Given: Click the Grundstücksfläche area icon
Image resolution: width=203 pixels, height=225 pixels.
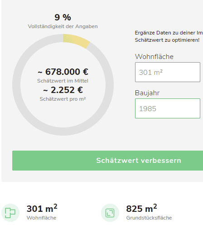Looking at the screenshot, I should [110, 213].
